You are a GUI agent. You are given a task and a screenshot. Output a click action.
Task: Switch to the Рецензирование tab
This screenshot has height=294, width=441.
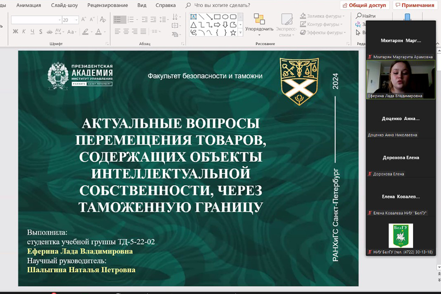coord(108,5)
